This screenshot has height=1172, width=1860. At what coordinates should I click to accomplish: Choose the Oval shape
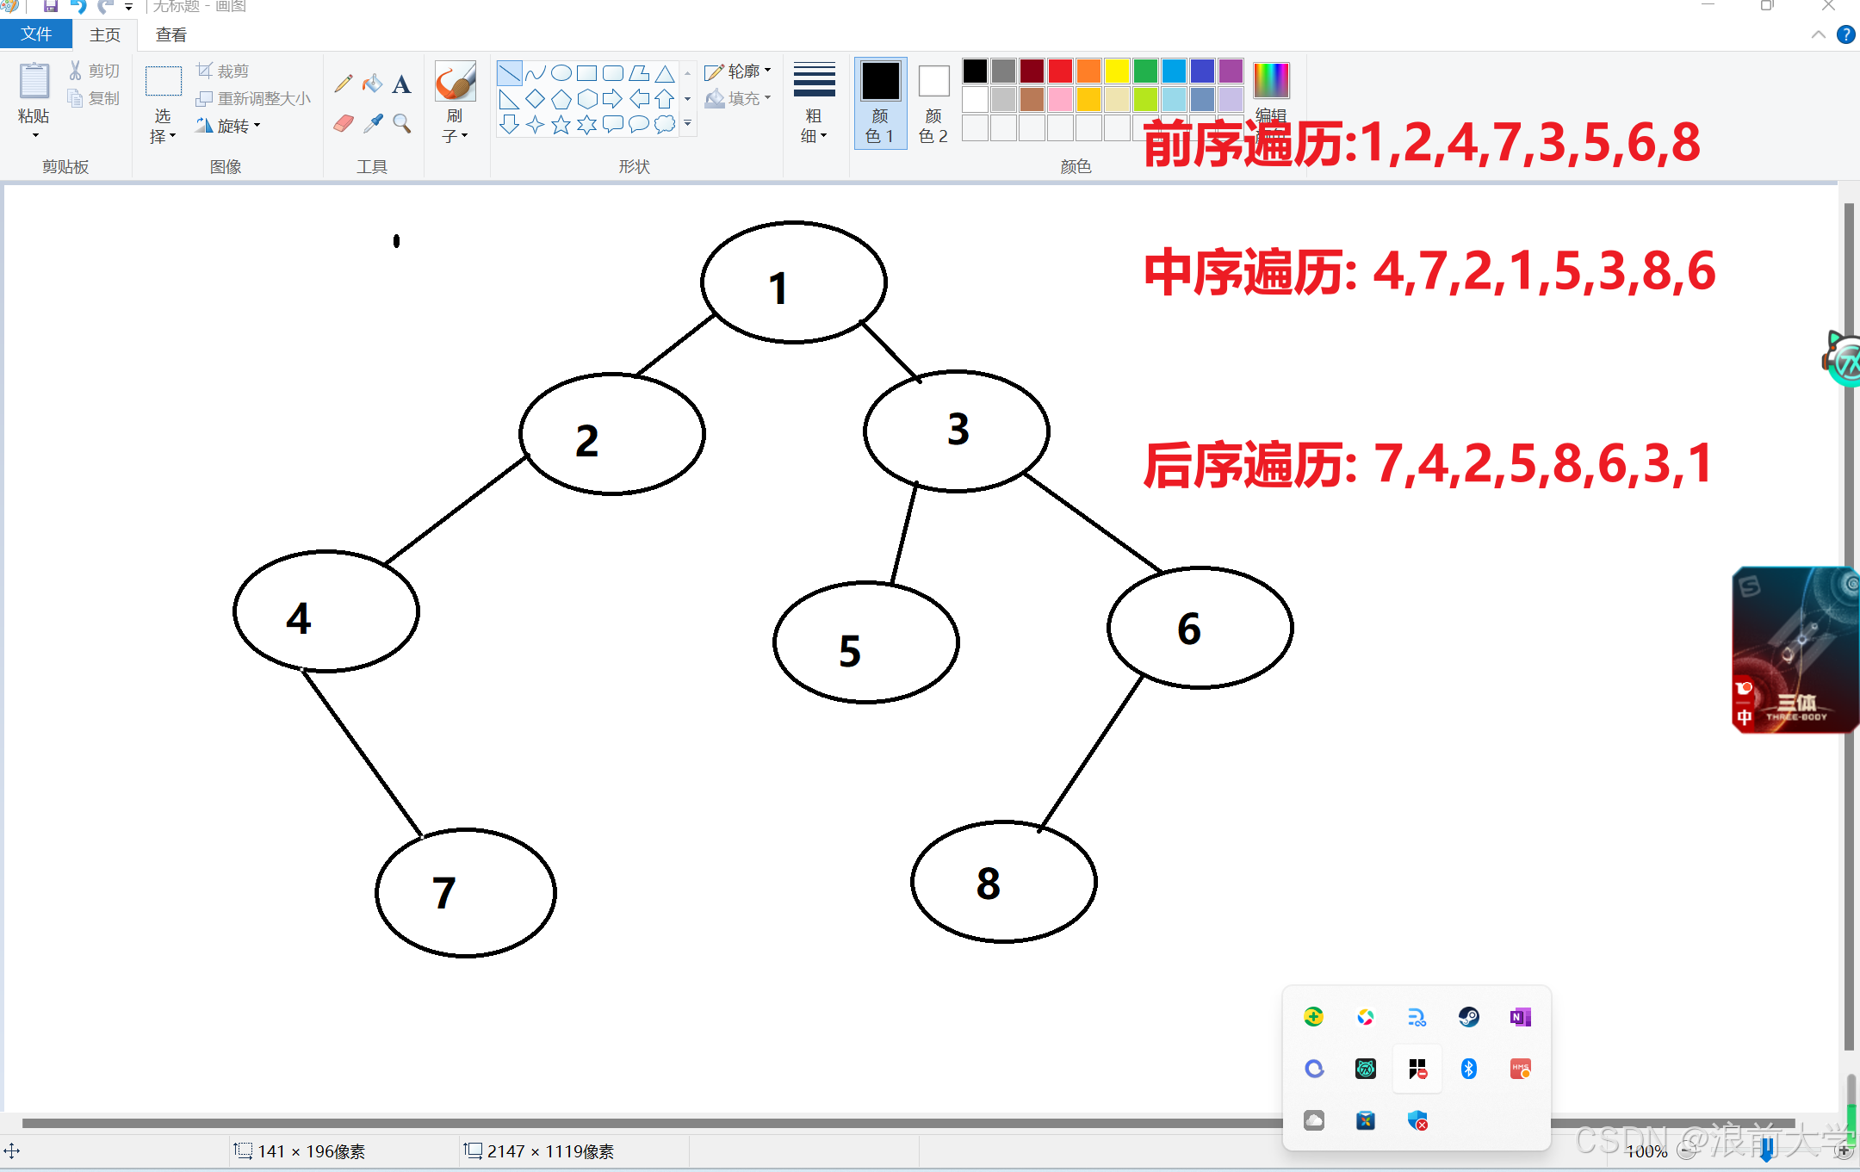pos(561,73)
